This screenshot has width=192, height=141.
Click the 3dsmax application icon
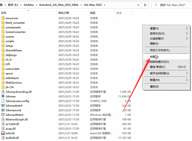pyautogui.click(x=3, y=96)
